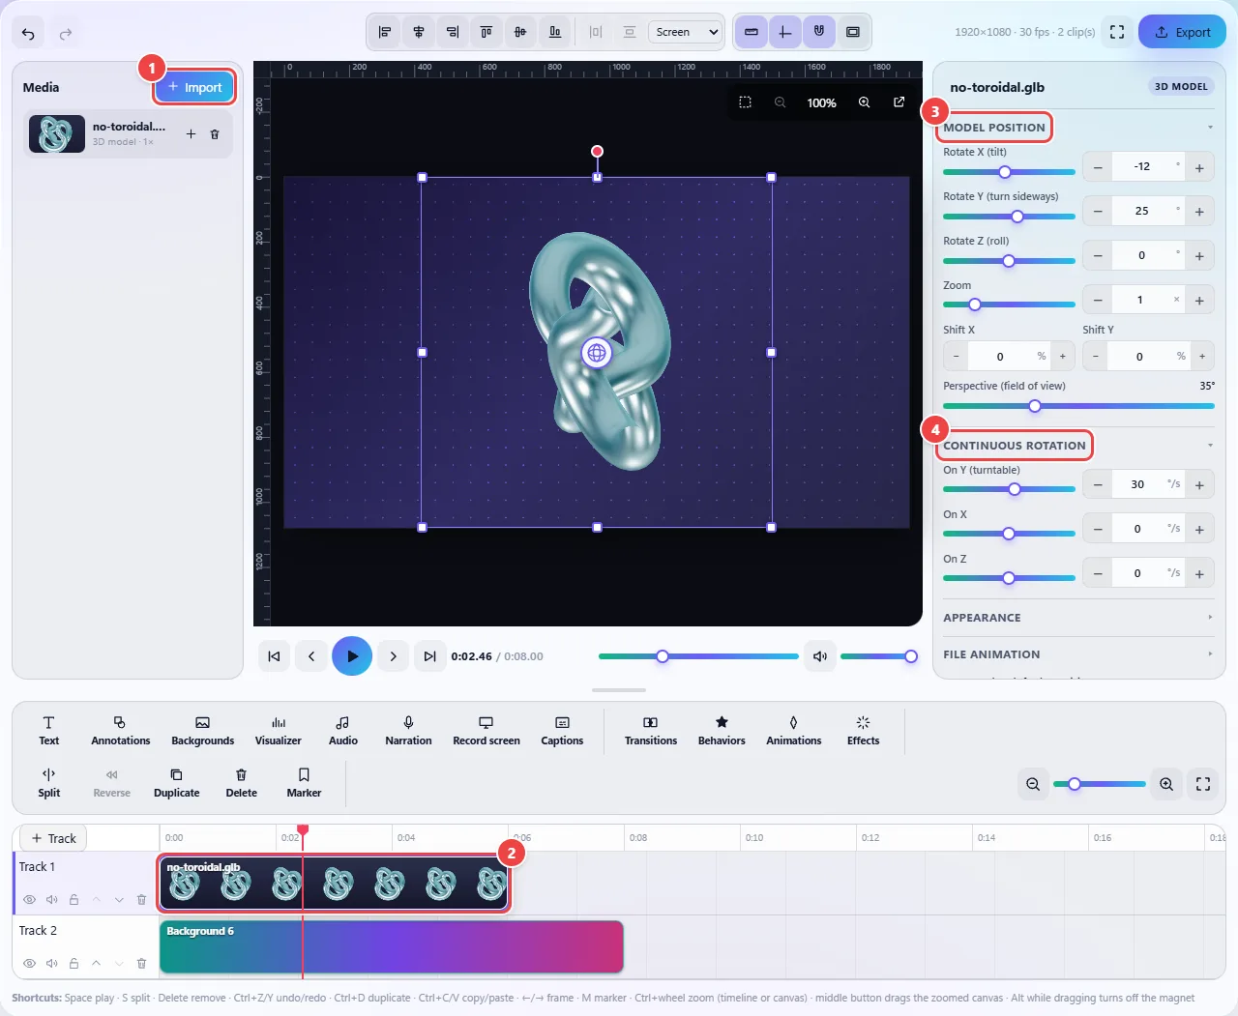Delete no-toroidal item from Media
This screenshot has height=1016, width=1238.
point(215,134)
